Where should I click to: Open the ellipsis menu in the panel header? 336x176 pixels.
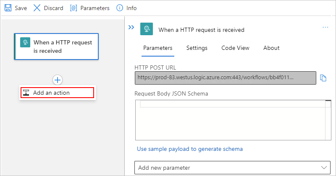(x=325, y=27)
